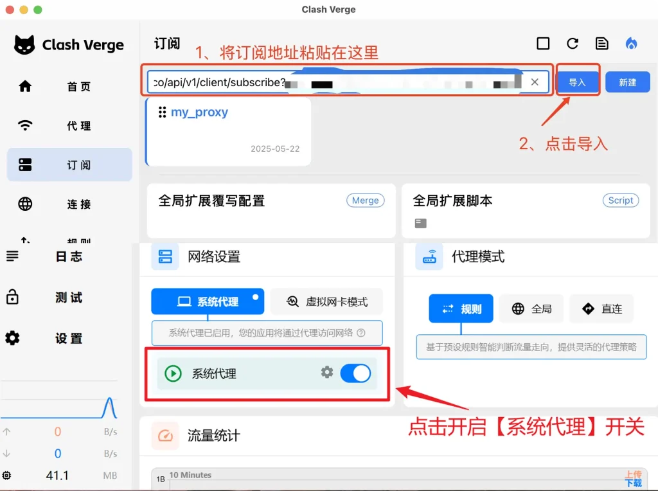Select the 规则 rule mode
Image resolution: width=658 pixels, height=491 pixels.
click(461, 308)
